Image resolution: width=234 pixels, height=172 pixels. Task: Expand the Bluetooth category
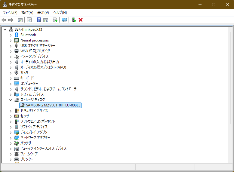coord(11,35)
